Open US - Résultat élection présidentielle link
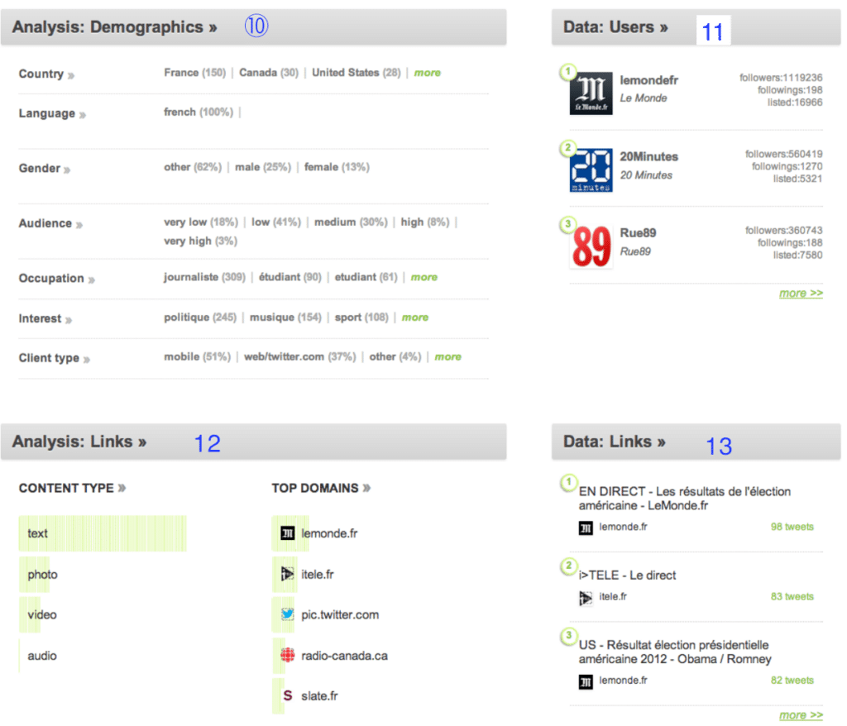The image size is (847, 726). point(675,652)
